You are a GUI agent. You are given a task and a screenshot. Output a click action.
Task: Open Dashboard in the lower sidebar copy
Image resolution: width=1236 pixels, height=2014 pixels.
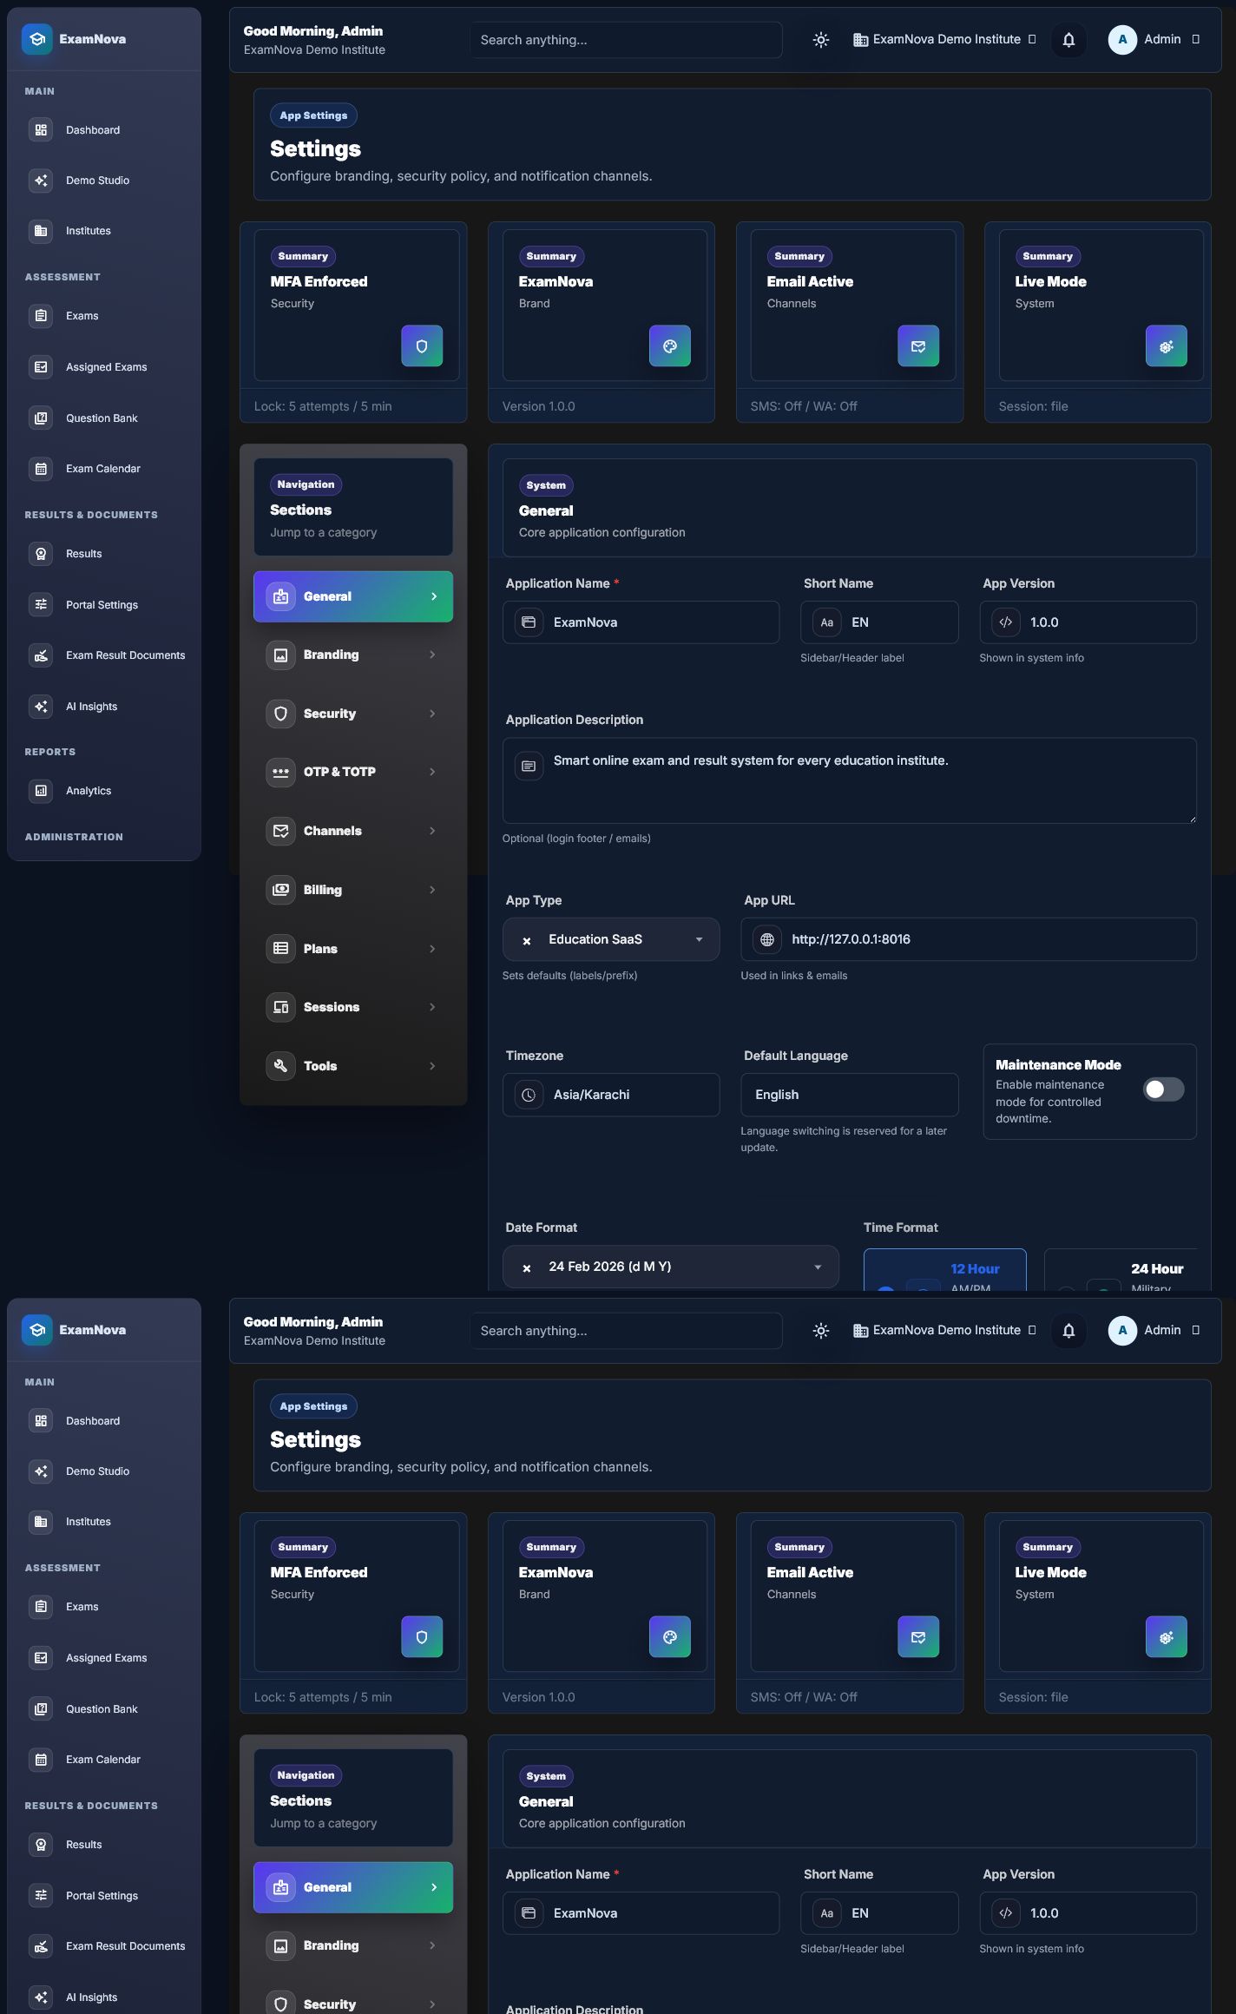[x=104, y=1421]
